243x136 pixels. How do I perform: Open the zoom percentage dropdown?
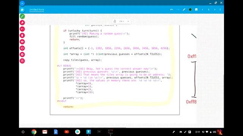coord(124,21)
